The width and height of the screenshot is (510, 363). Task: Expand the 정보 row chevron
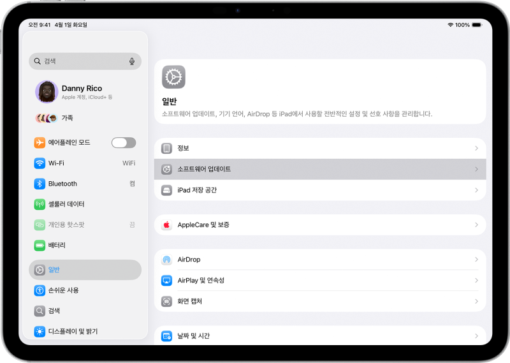476,149
